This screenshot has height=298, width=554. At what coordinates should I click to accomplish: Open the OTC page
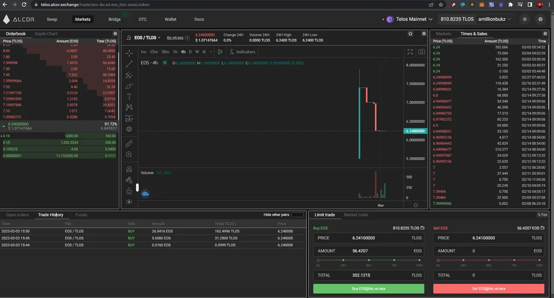[x=143, y=19]
